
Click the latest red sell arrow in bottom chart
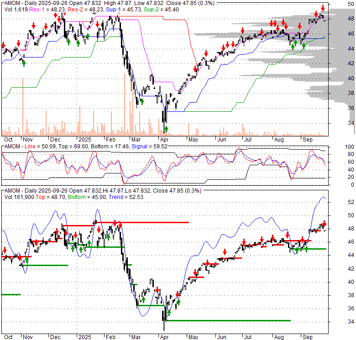324,224
